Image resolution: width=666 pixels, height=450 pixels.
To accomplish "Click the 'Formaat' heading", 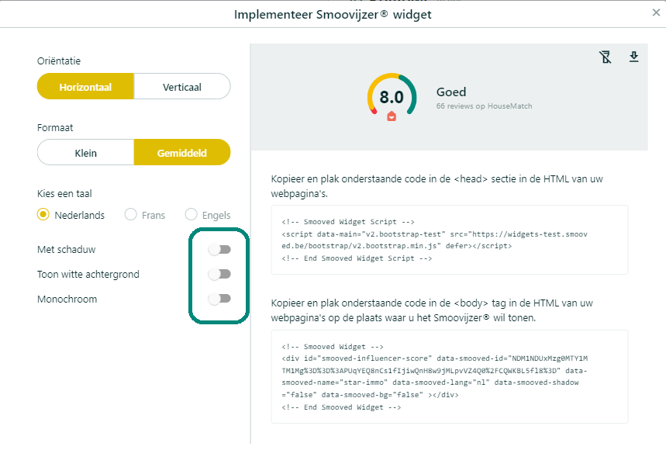I will coord(55,127).
